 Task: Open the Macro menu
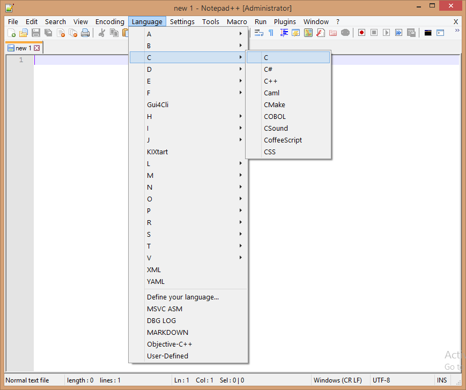237,21
